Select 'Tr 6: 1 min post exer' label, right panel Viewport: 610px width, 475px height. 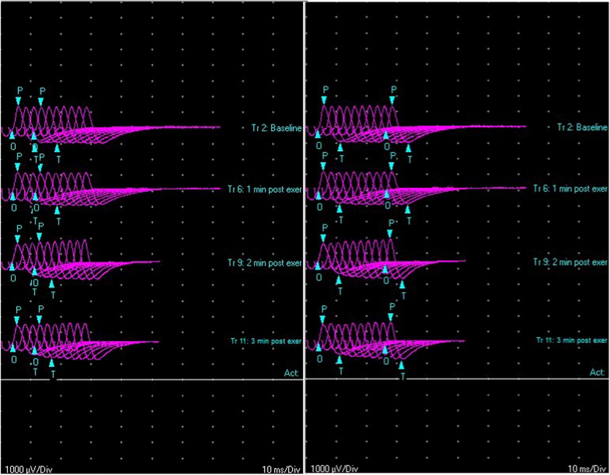point(570,189)
